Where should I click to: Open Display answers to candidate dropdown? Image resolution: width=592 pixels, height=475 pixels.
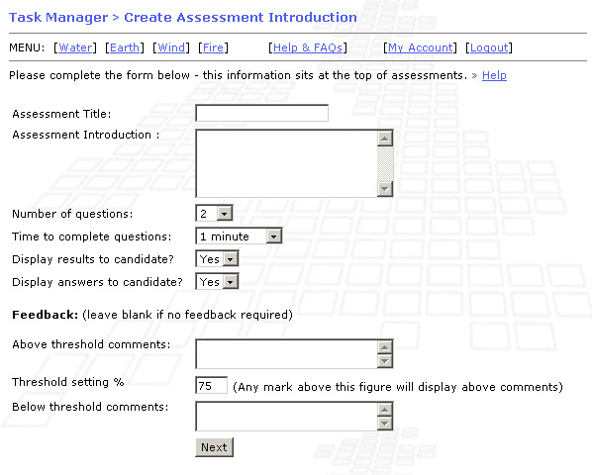(217, 281)
